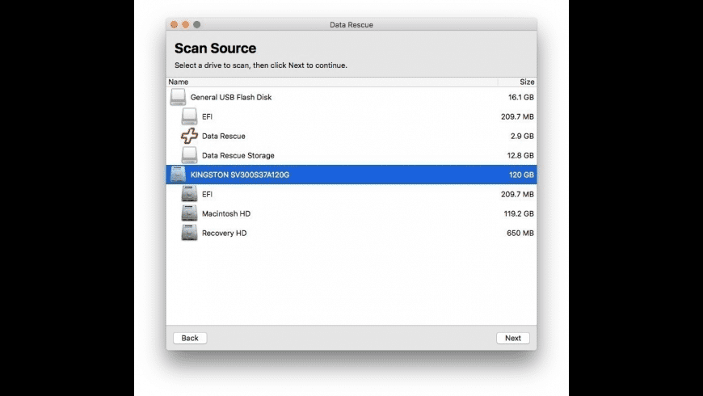
Task: Go Back to the previous step
Action: [x=190, y=338]
